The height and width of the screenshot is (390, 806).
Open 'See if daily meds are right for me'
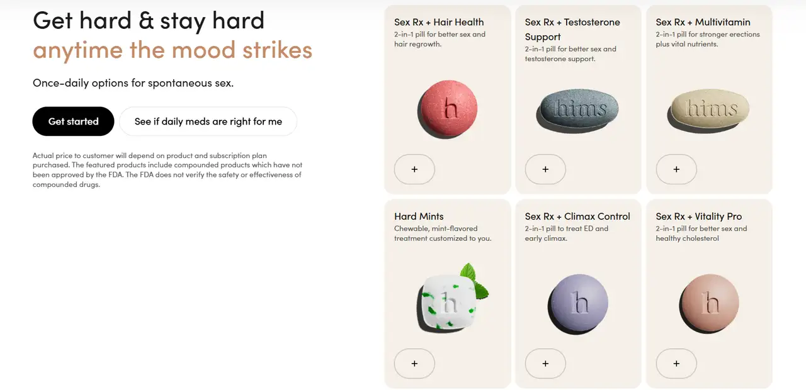pyautogui.click(x=208, y=121)
